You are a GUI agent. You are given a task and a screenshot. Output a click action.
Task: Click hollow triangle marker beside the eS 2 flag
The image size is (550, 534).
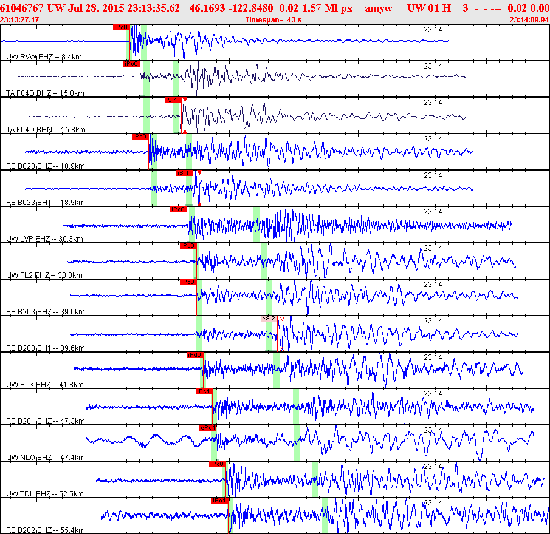(x=283, y=318)
